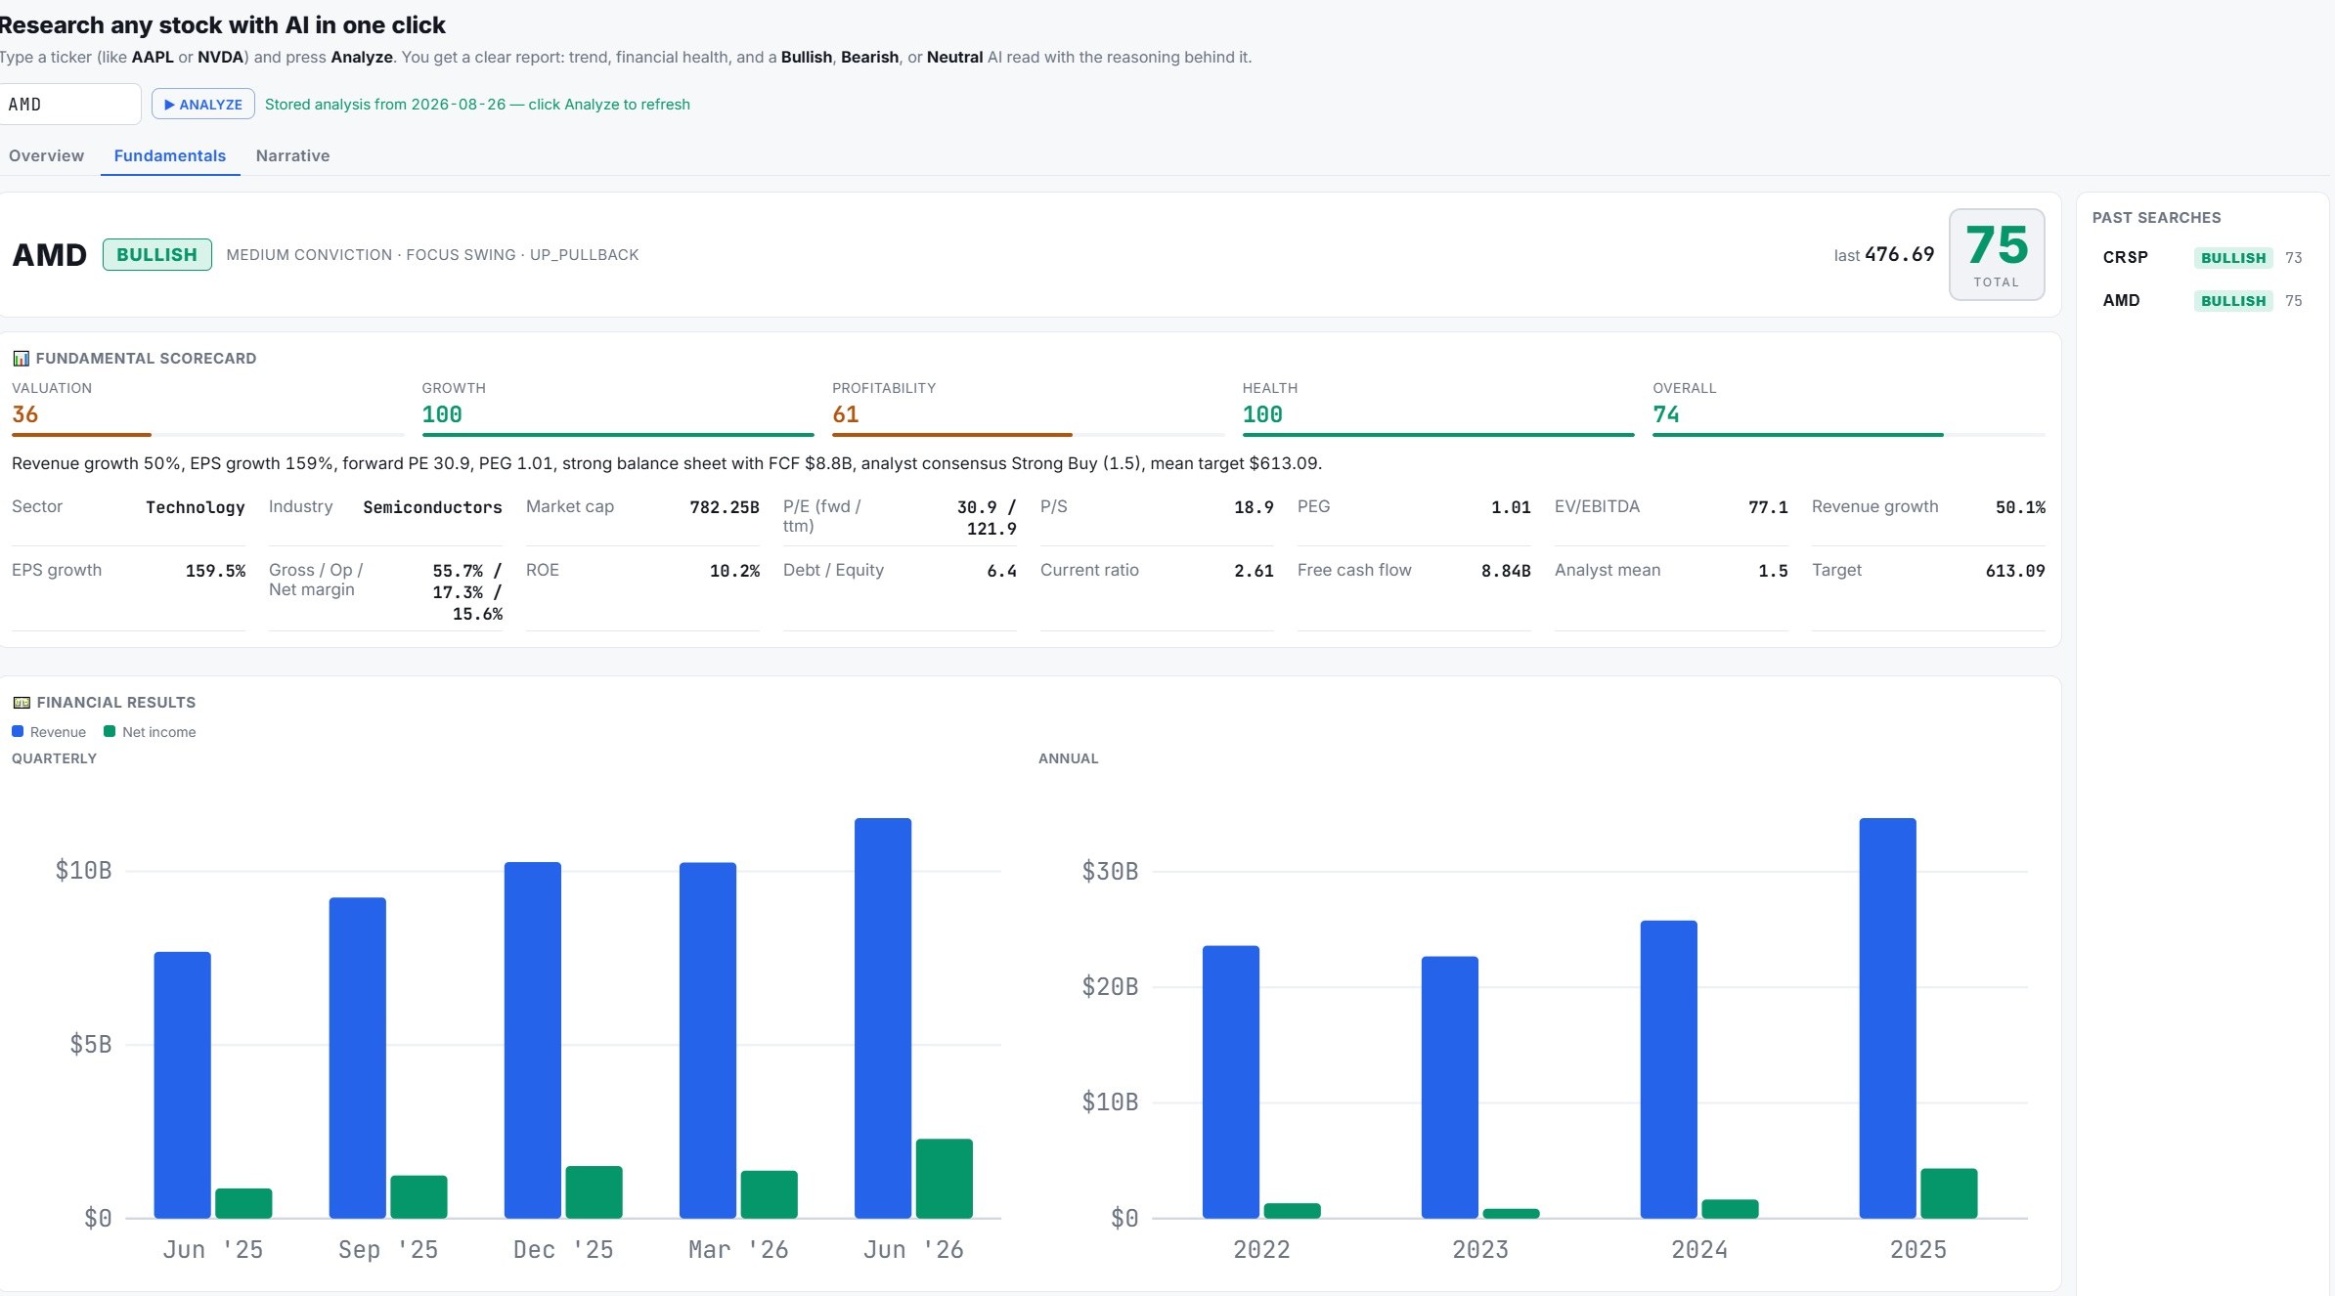Image resolution: width=2335 pixels, height=1296 pixels.
Task: Click the EV/EBITDA value 77.1
Action: (1768, 507)
